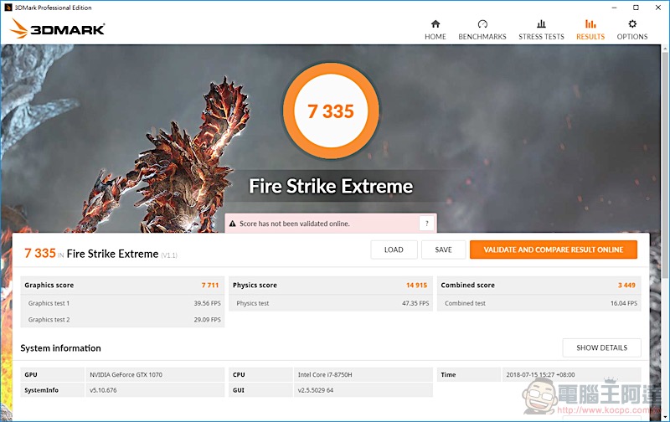Click the scrollbar up arrow
This screenshot has height=422, width=670.
tap(665, 49)
